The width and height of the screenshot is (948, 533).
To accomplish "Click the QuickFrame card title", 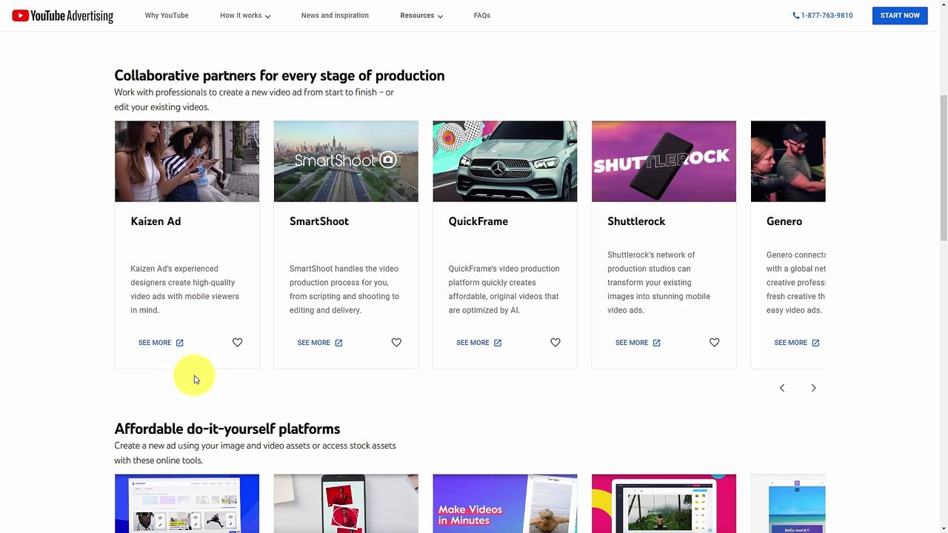I will click(478, 221).
